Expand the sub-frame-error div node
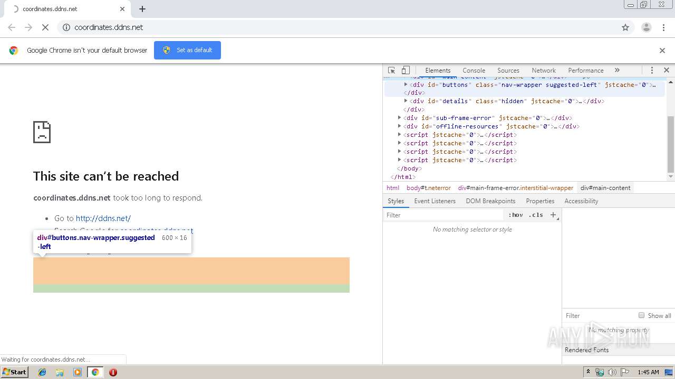The height and width of the screenshot is (379, 675). tap(399, 118)
